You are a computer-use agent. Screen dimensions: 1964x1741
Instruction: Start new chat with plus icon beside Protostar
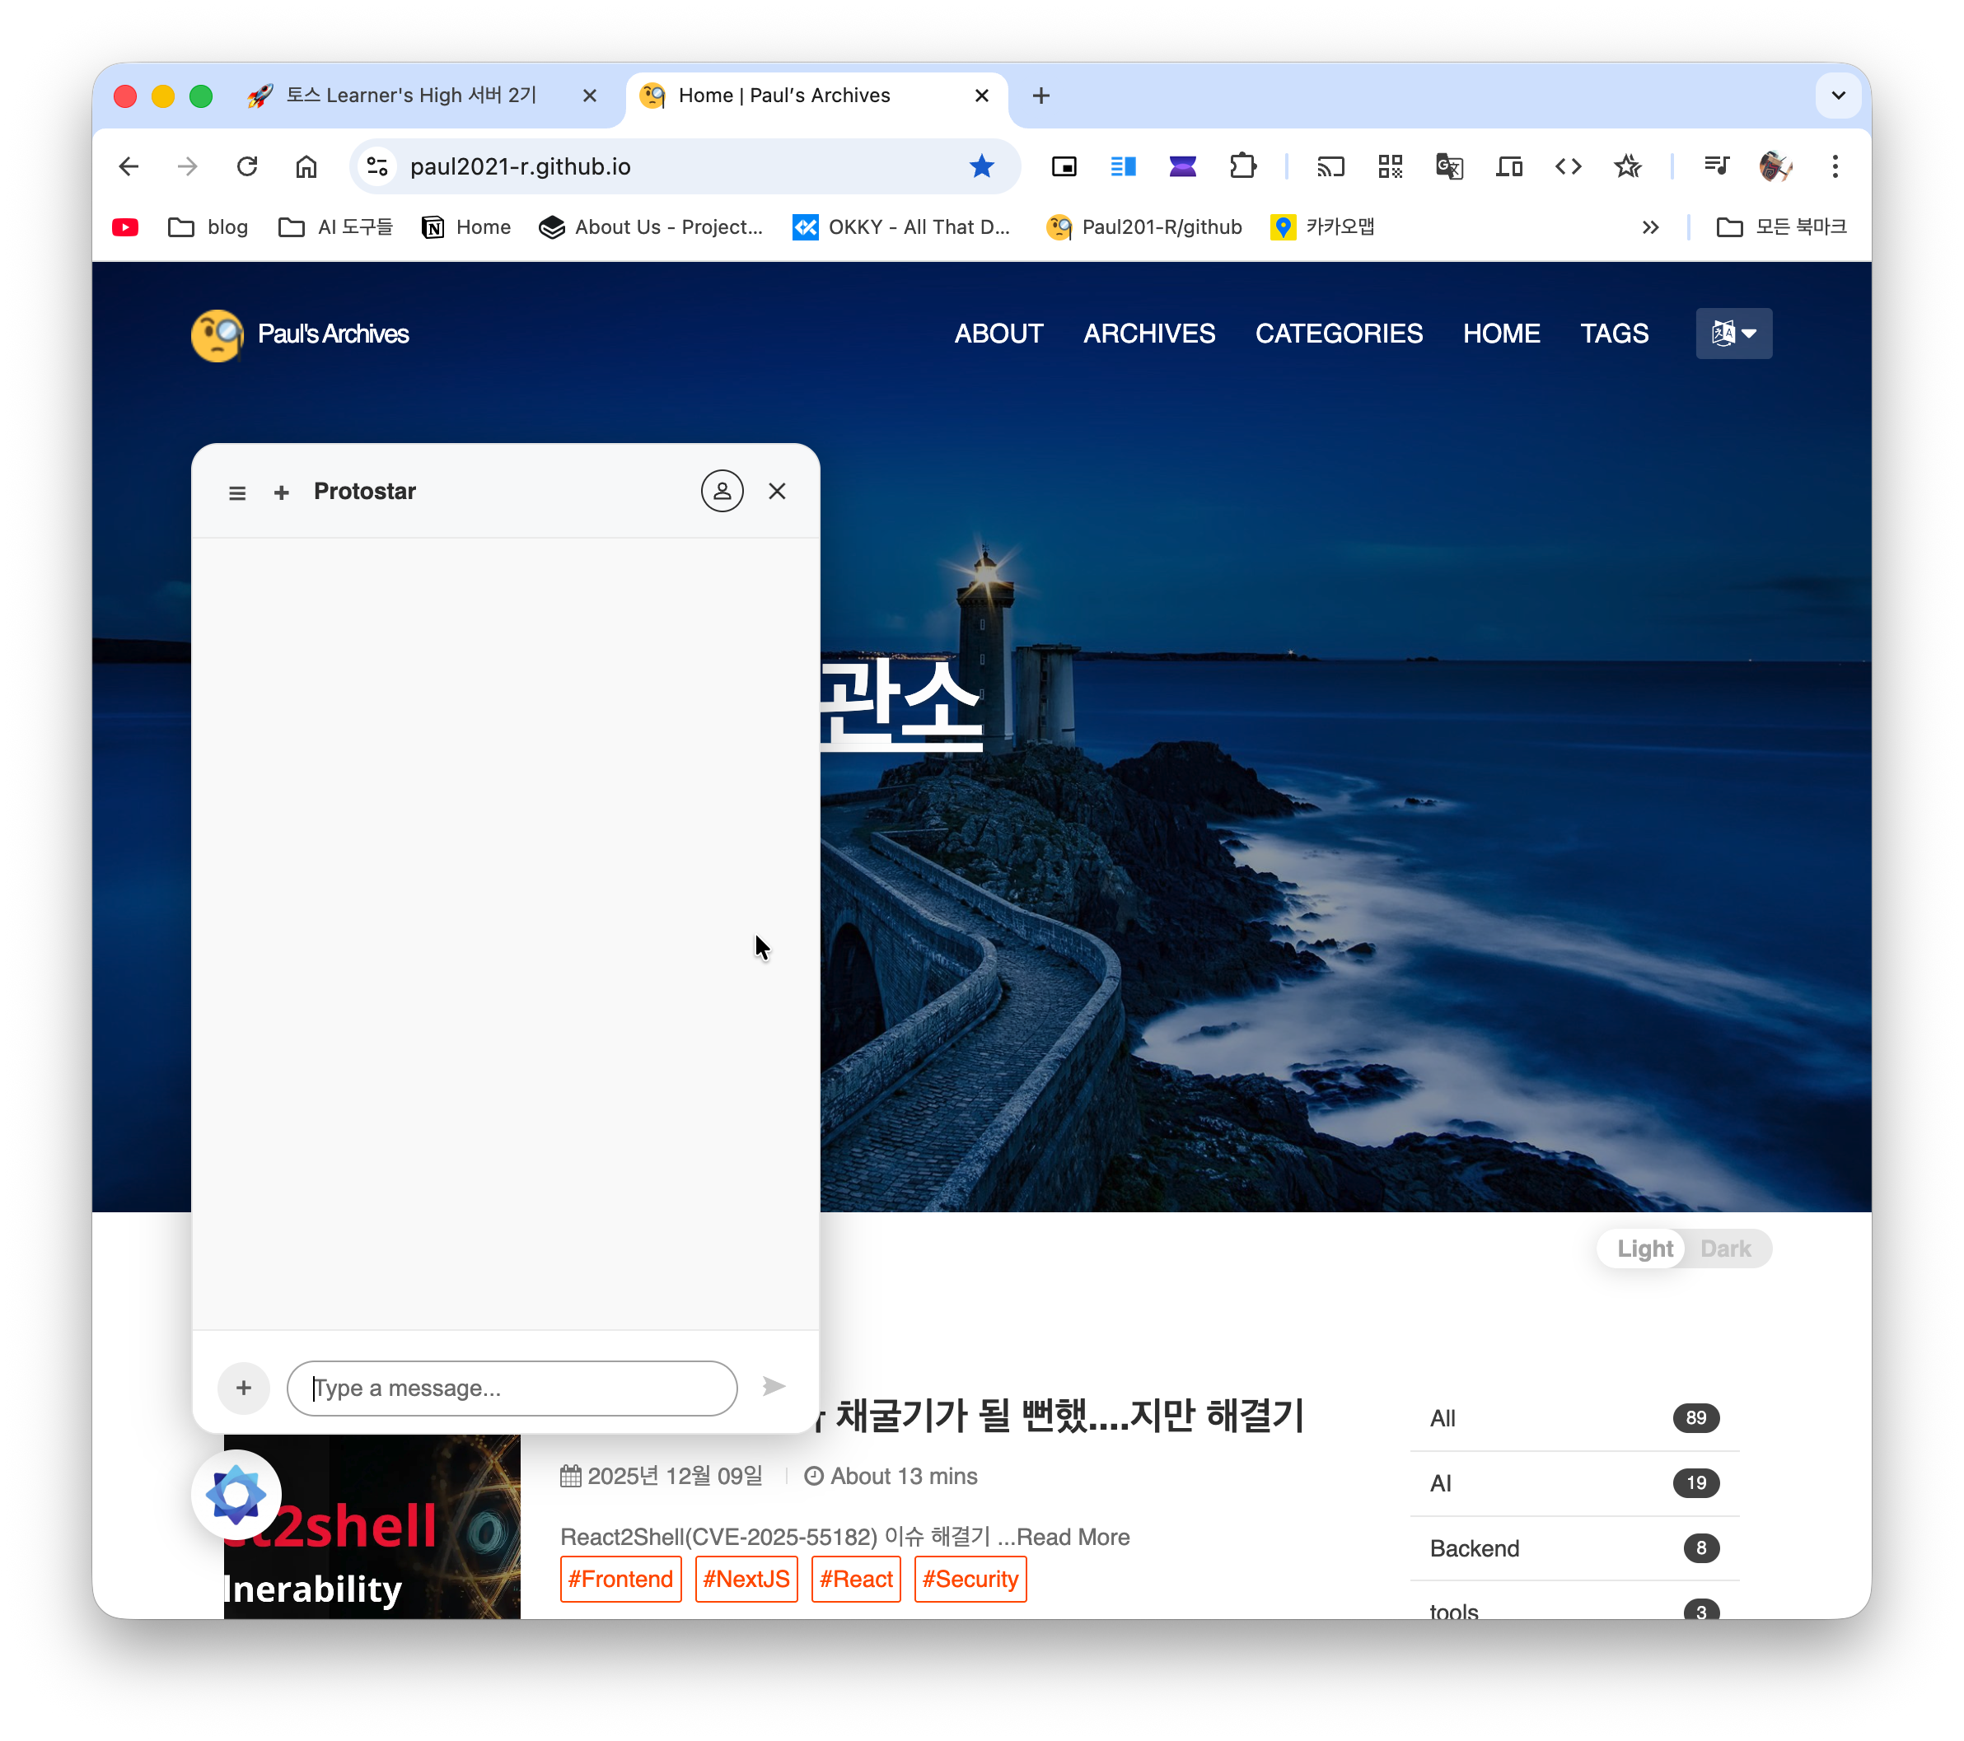pyautogui.click(x=282, y=492)
